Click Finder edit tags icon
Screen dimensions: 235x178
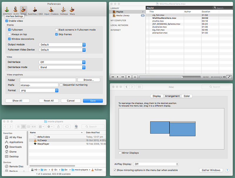(x=67, y=127)
